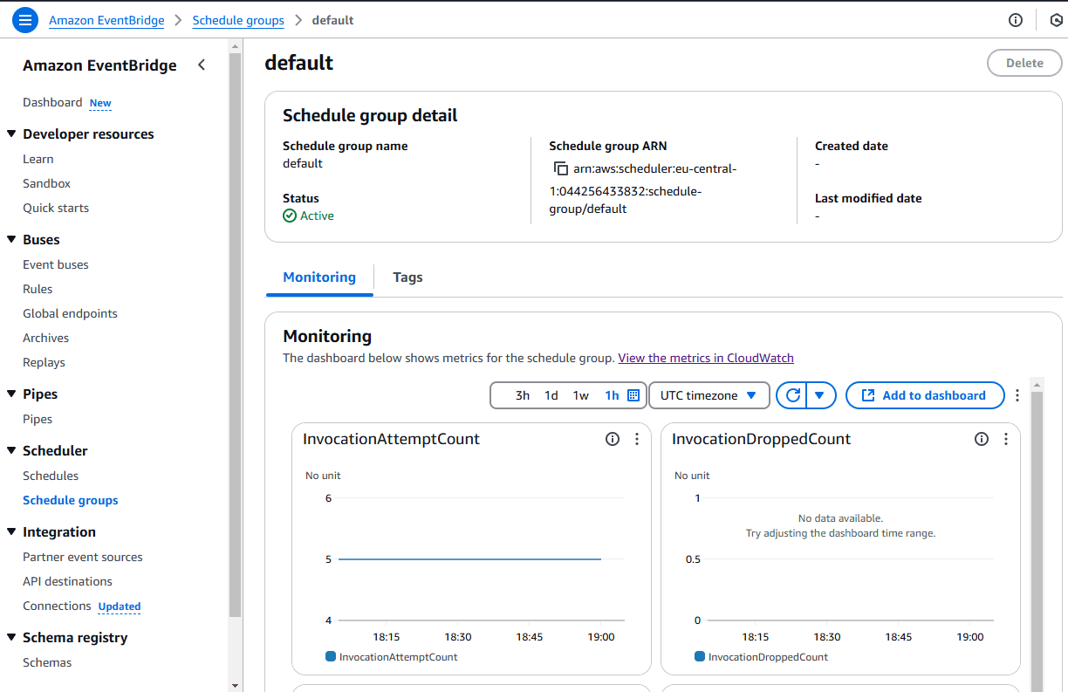The image size is (1068, 692).
Task: Collapse Developer resources section
Action: click(x=11, y=134)
